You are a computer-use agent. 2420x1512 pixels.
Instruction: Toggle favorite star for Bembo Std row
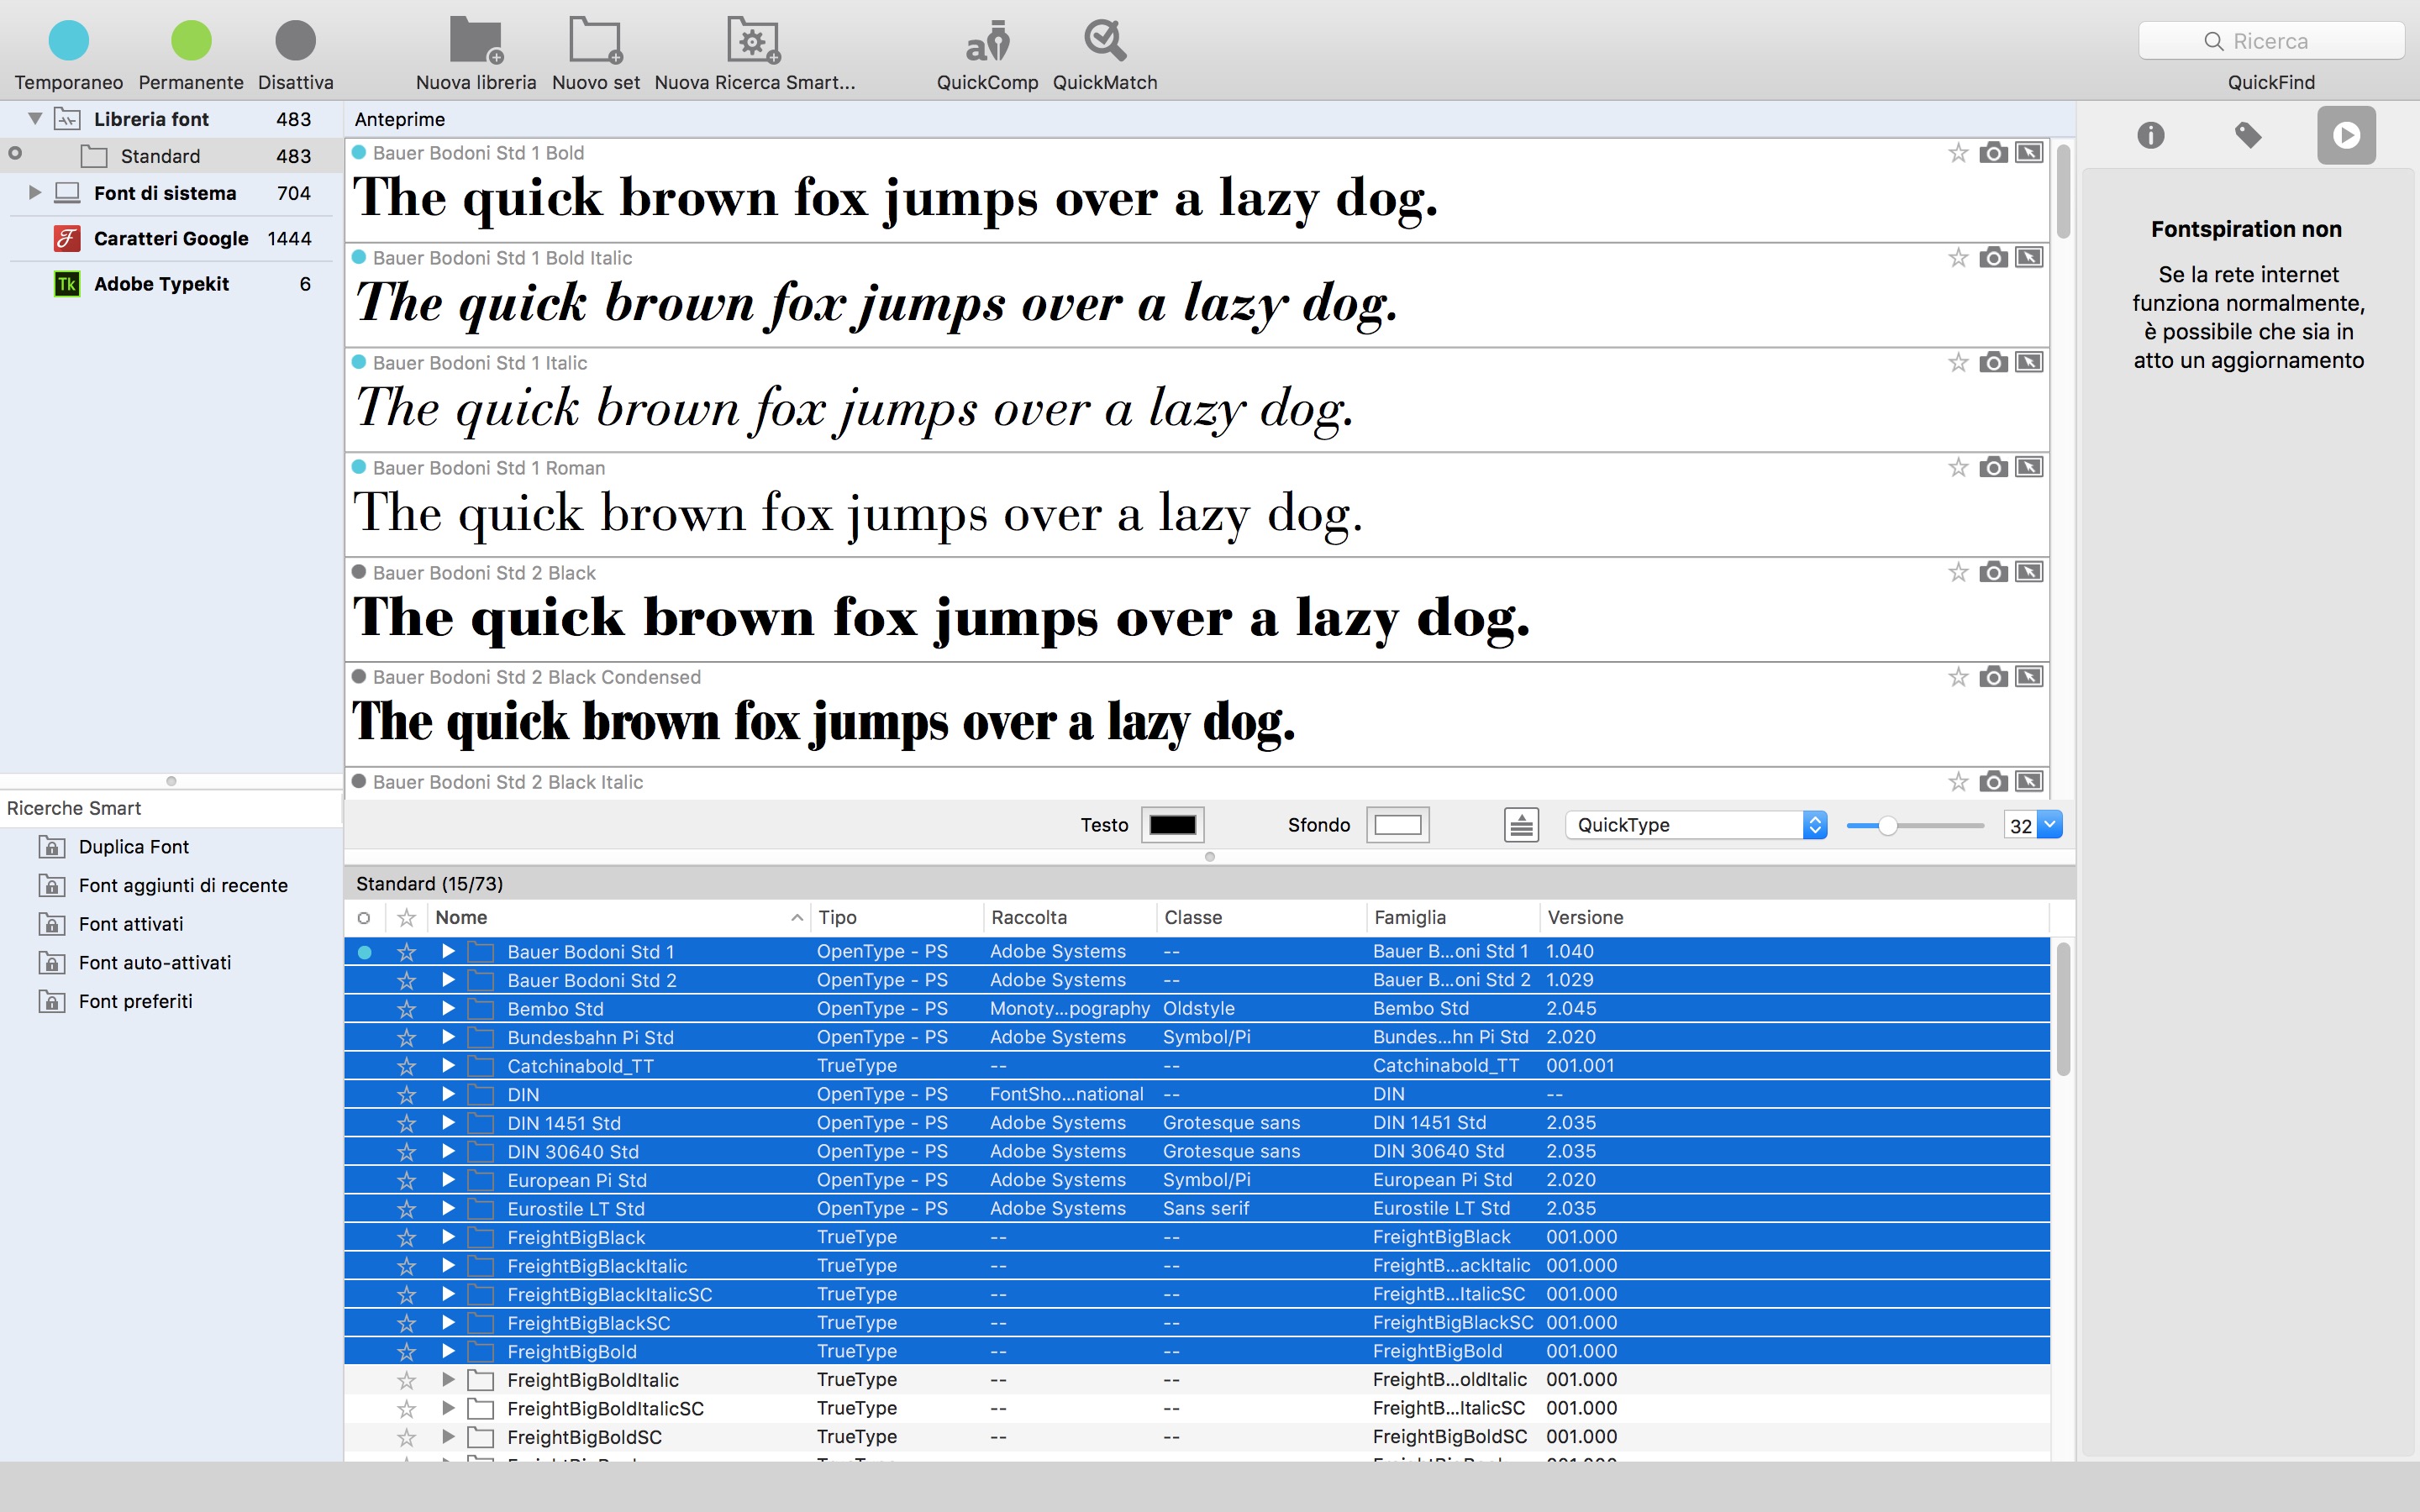pyautogui.click(x=406, y=1009)
